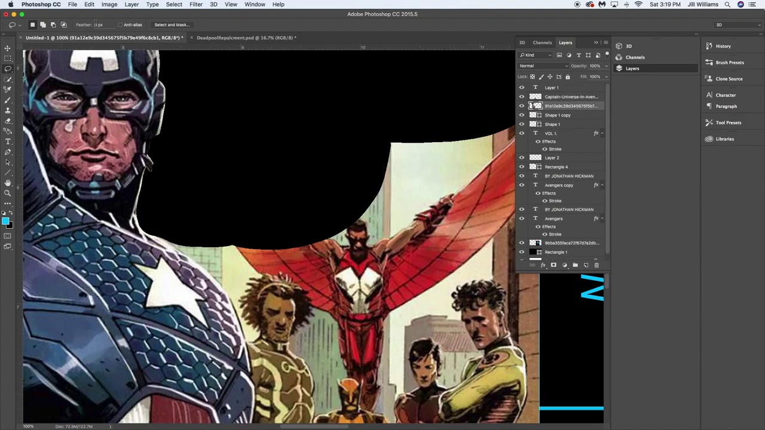765x430 pixels.
Task: Click the Change Screen Mode icon
Action: pyautogui.click(x=8, y=246)
